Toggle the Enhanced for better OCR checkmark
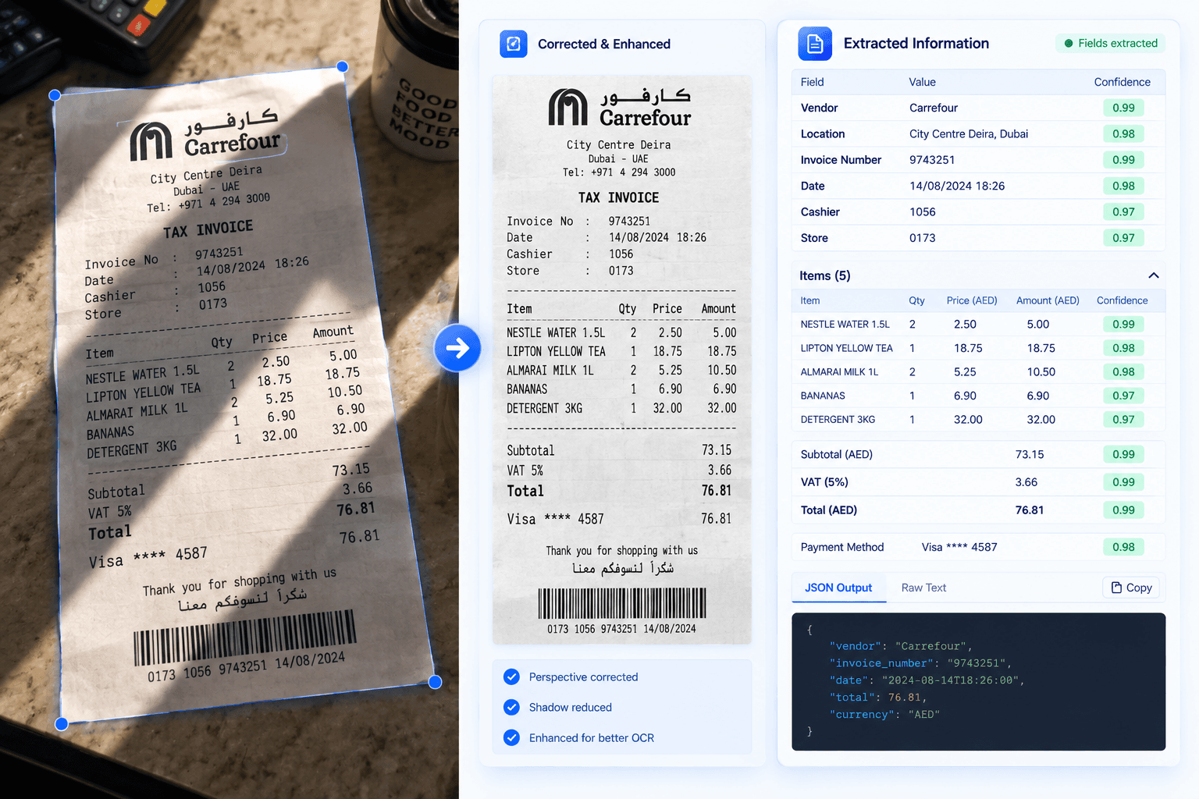Viewport: 1199px width, 799px height. point(511,737)
